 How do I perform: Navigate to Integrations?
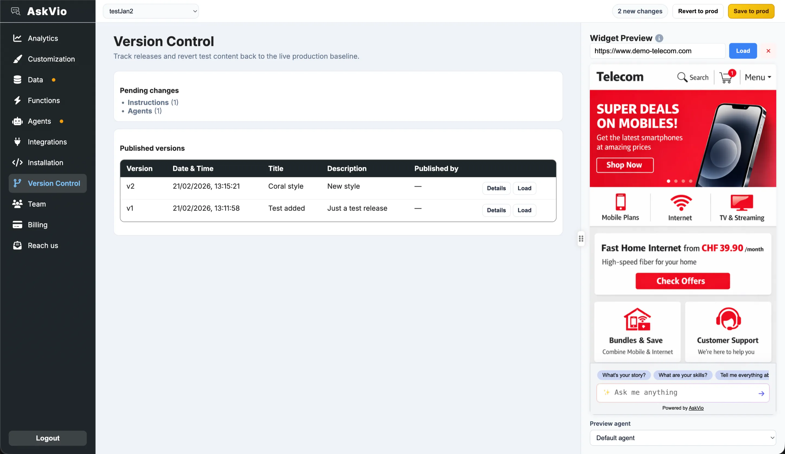(x=47, y=142)
